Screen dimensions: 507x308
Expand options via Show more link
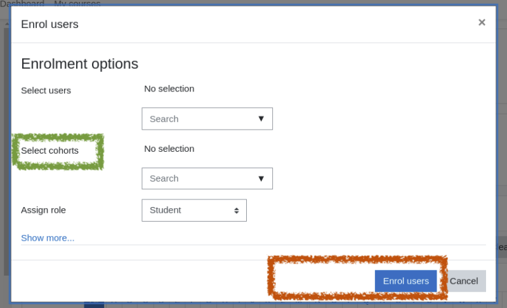pyautogui.click(x=48, y=238)
